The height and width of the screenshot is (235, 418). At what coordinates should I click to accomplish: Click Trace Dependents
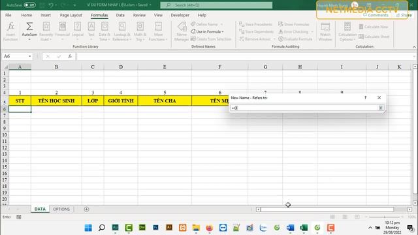[x=256, y=32]
